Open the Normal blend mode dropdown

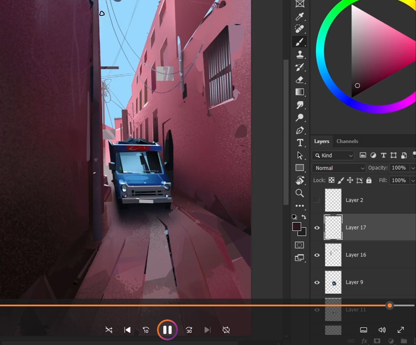coord(339,168)
